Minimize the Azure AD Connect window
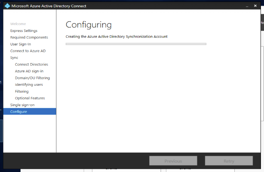The width and height of the screenshot is (264, 172). tap(247, 6)
